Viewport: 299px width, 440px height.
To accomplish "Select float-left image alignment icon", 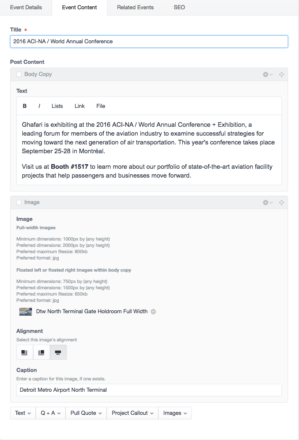I will pos(25,352).
